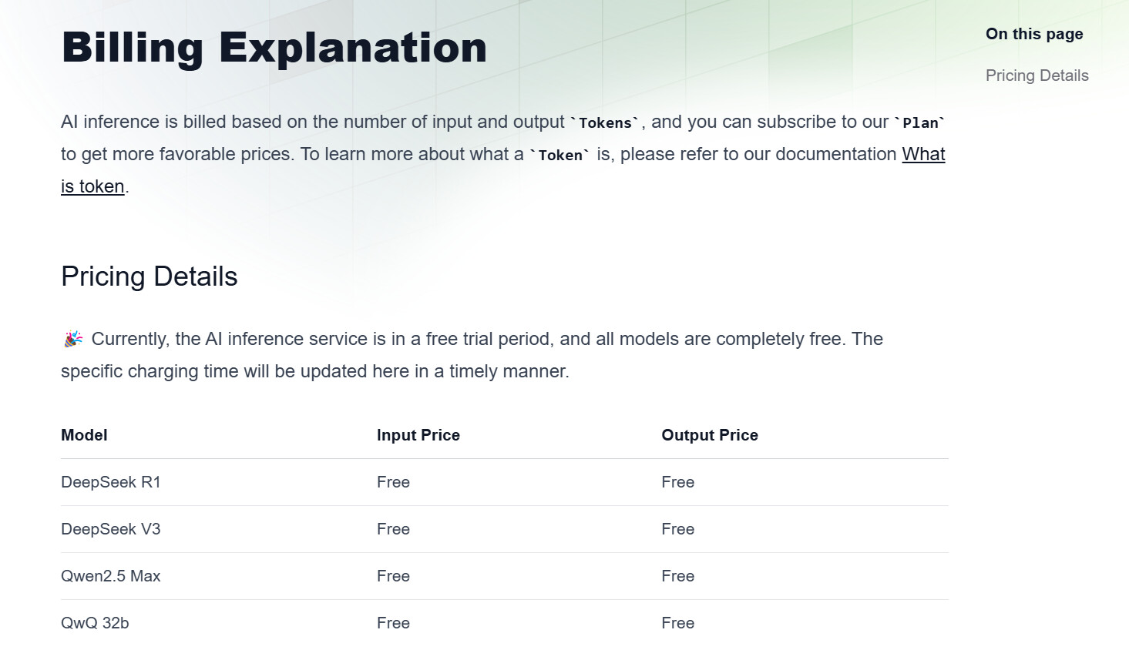The height and width of the screenshot is (670, 1129).
Task: Click the `Plan` inline code text
Action: coord(920,122)
